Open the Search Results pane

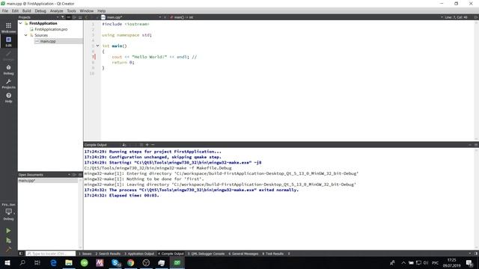click(108, 253)
